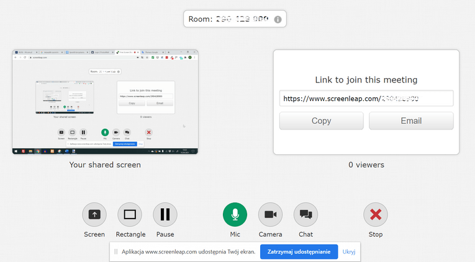
Task: Grab the drag handle on sharing notification bar
Action: [116, 252]
